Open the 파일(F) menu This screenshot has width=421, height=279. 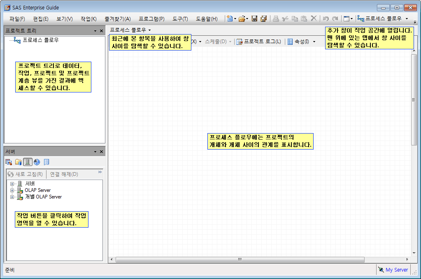(17, 18)
